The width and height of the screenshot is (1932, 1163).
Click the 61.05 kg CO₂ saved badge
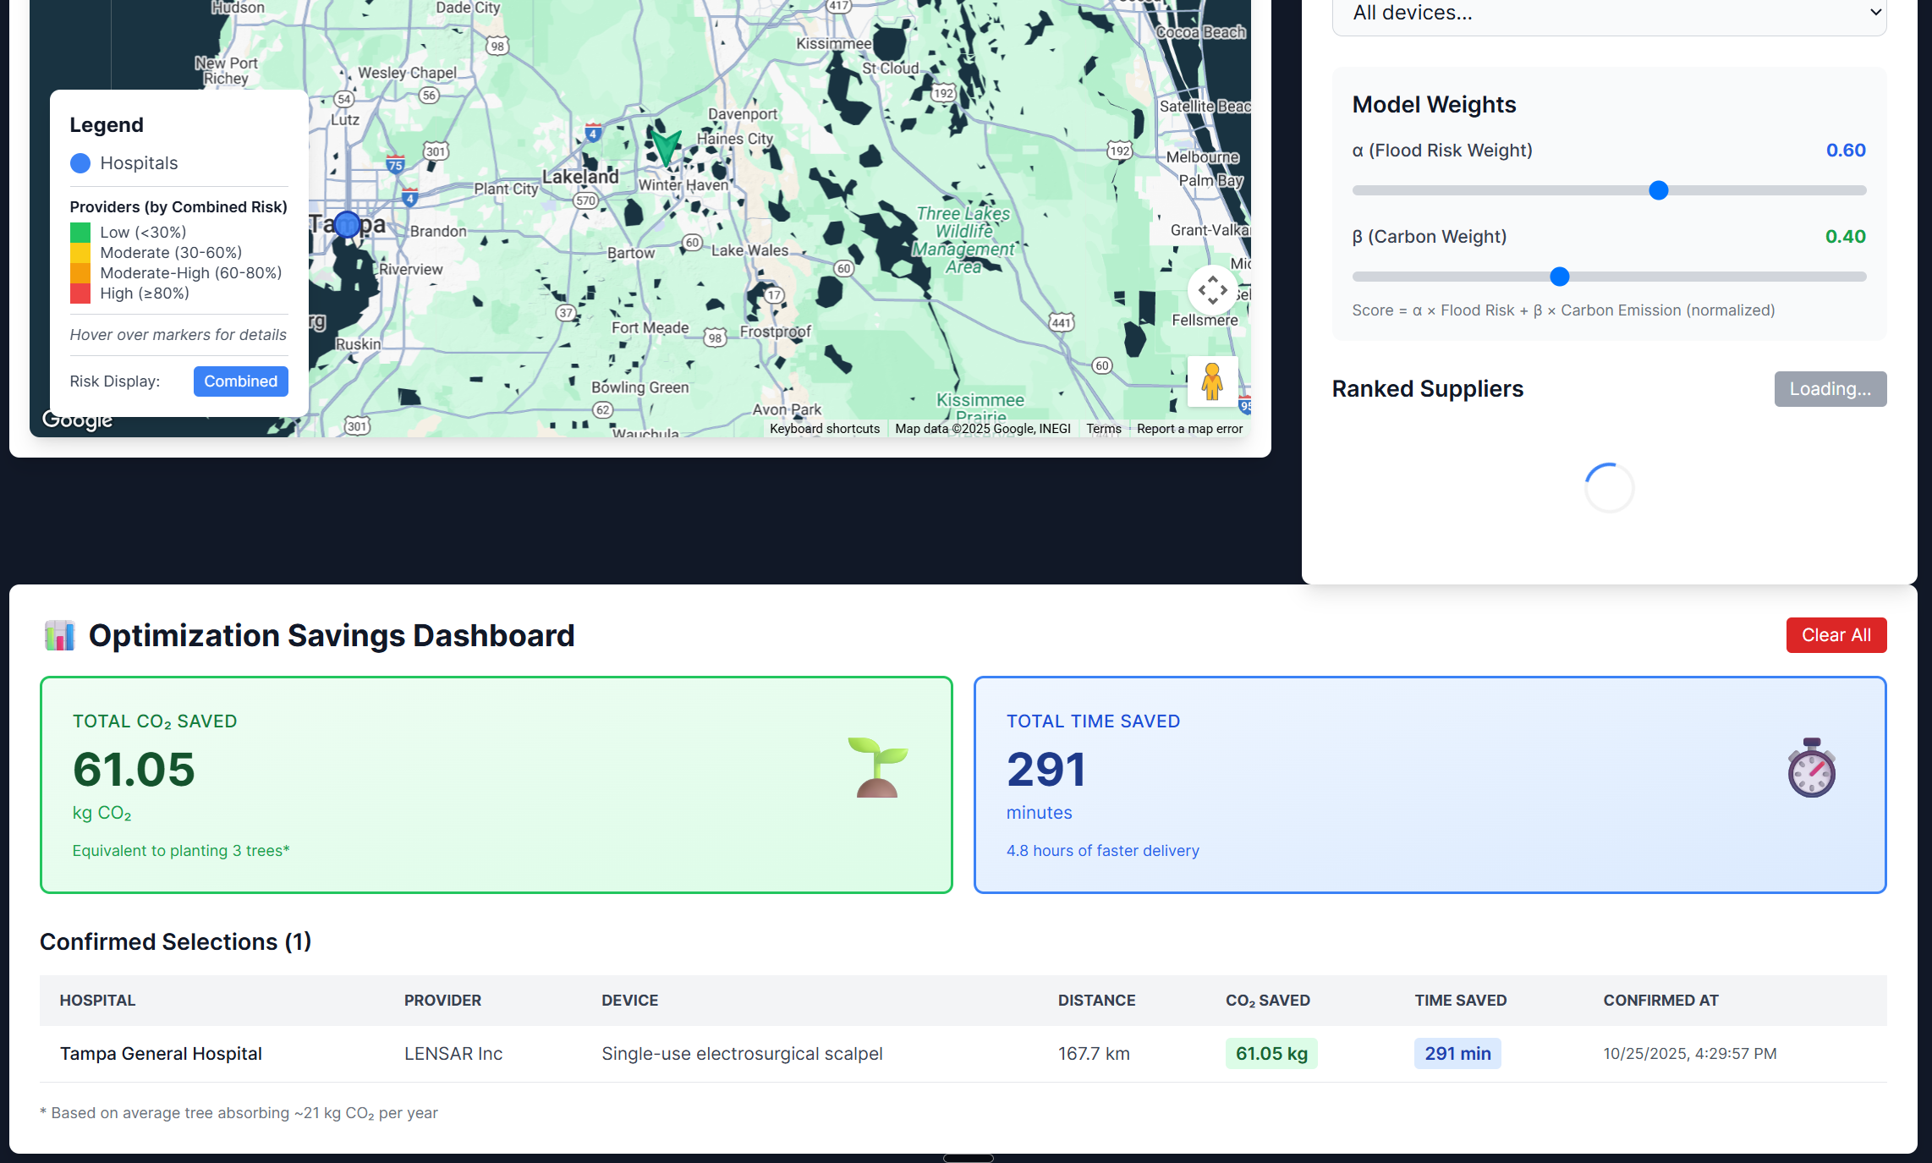1271,1054
